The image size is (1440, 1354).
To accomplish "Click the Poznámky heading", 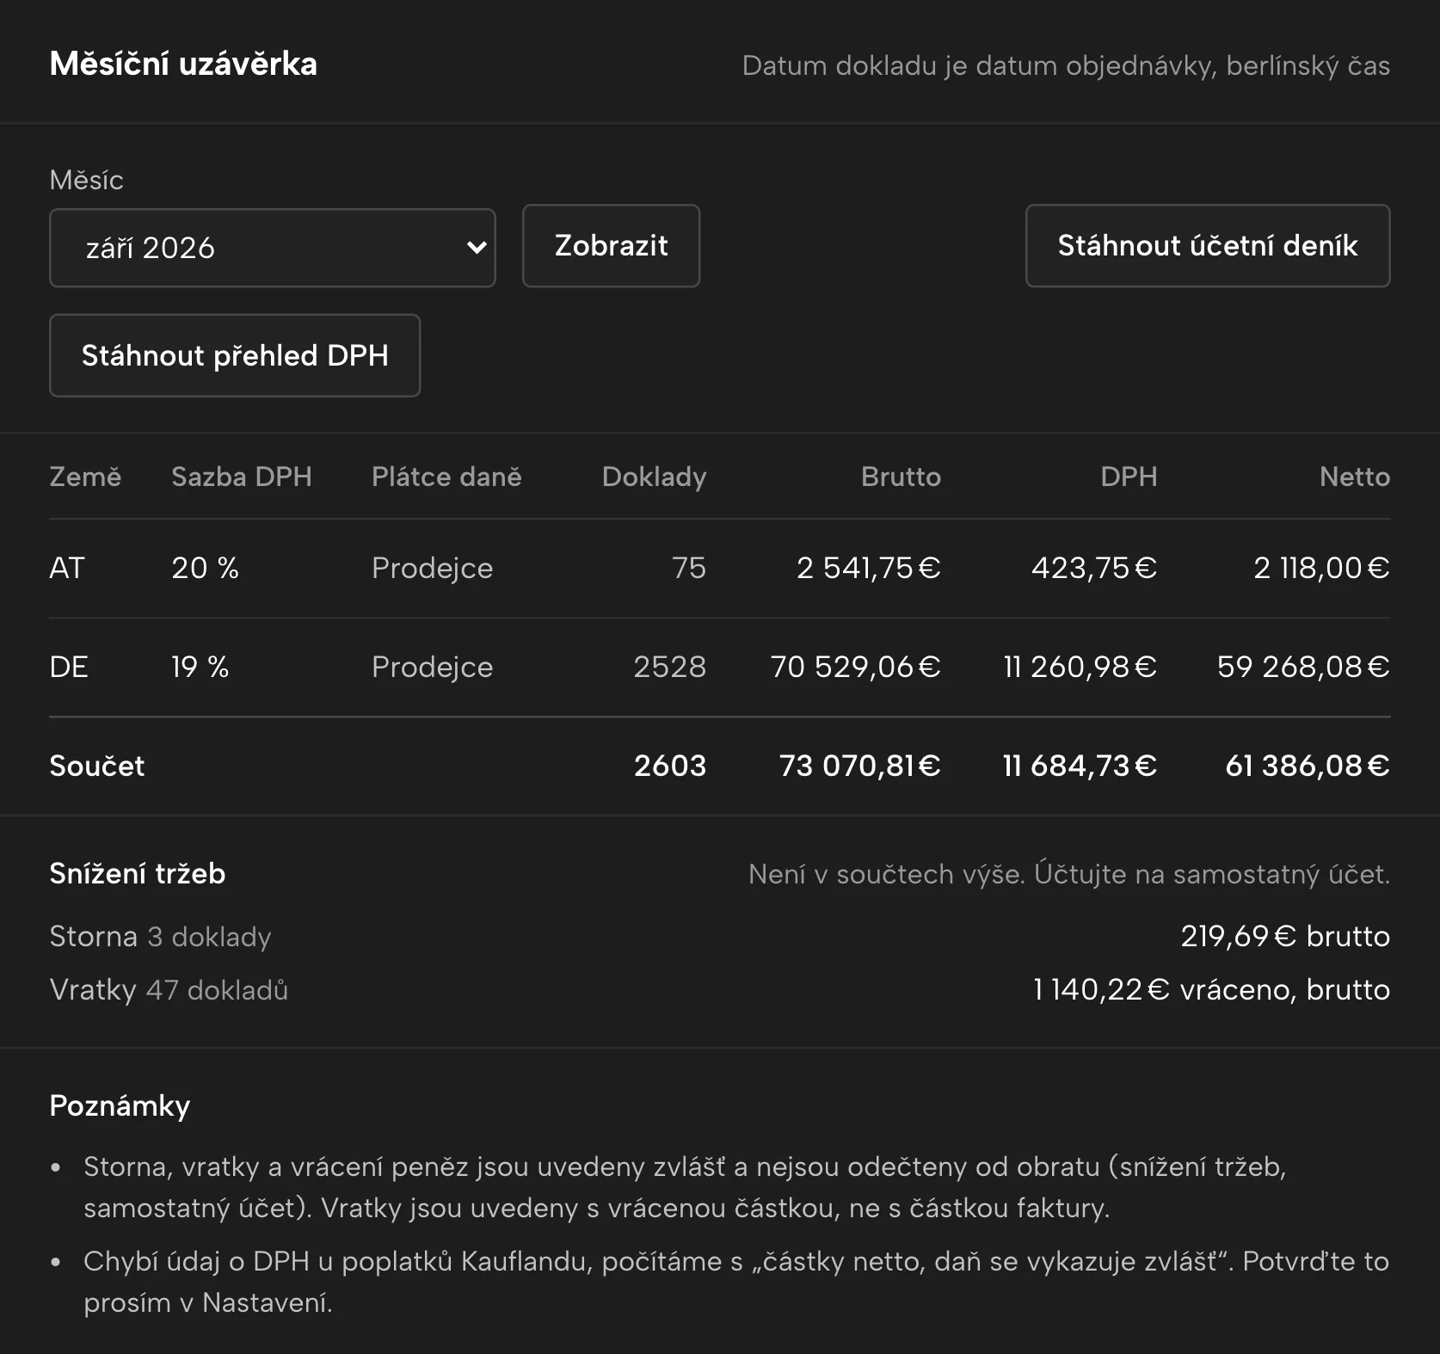I will 120,1105.
